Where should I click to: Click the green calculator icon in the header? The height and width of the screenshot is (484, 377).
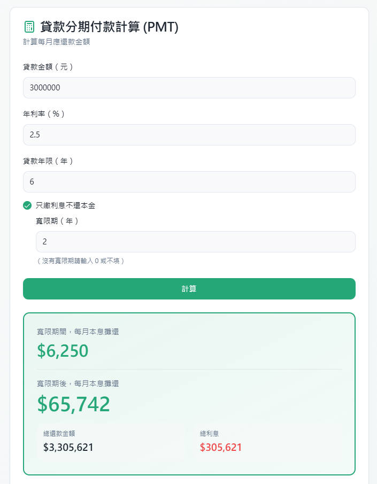(28, 25)
